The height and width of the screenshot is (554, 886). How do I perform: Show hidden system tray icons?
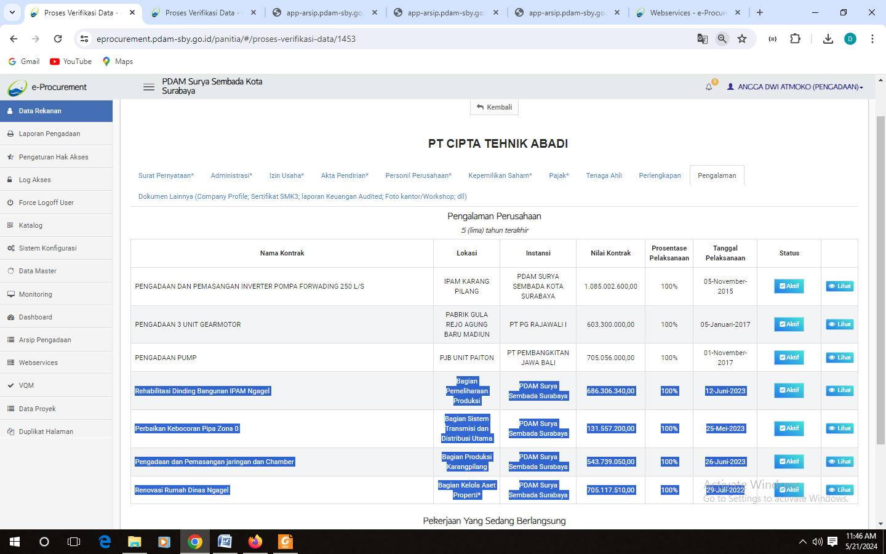(802, 542)
